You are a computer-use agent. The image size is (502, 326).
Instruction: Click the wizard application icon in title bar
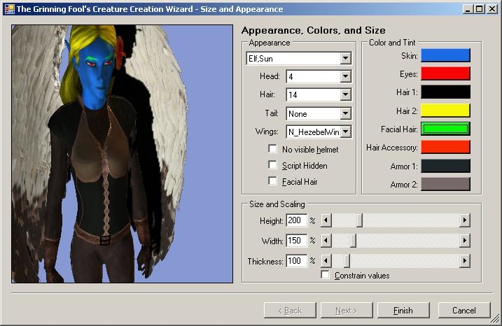tap(8, 9)
